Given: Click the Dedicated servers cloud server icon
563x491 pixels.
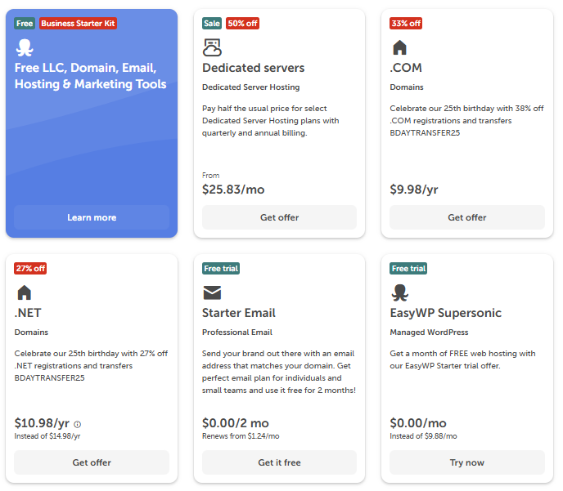Looking at the screenshot, I should 212,47.
